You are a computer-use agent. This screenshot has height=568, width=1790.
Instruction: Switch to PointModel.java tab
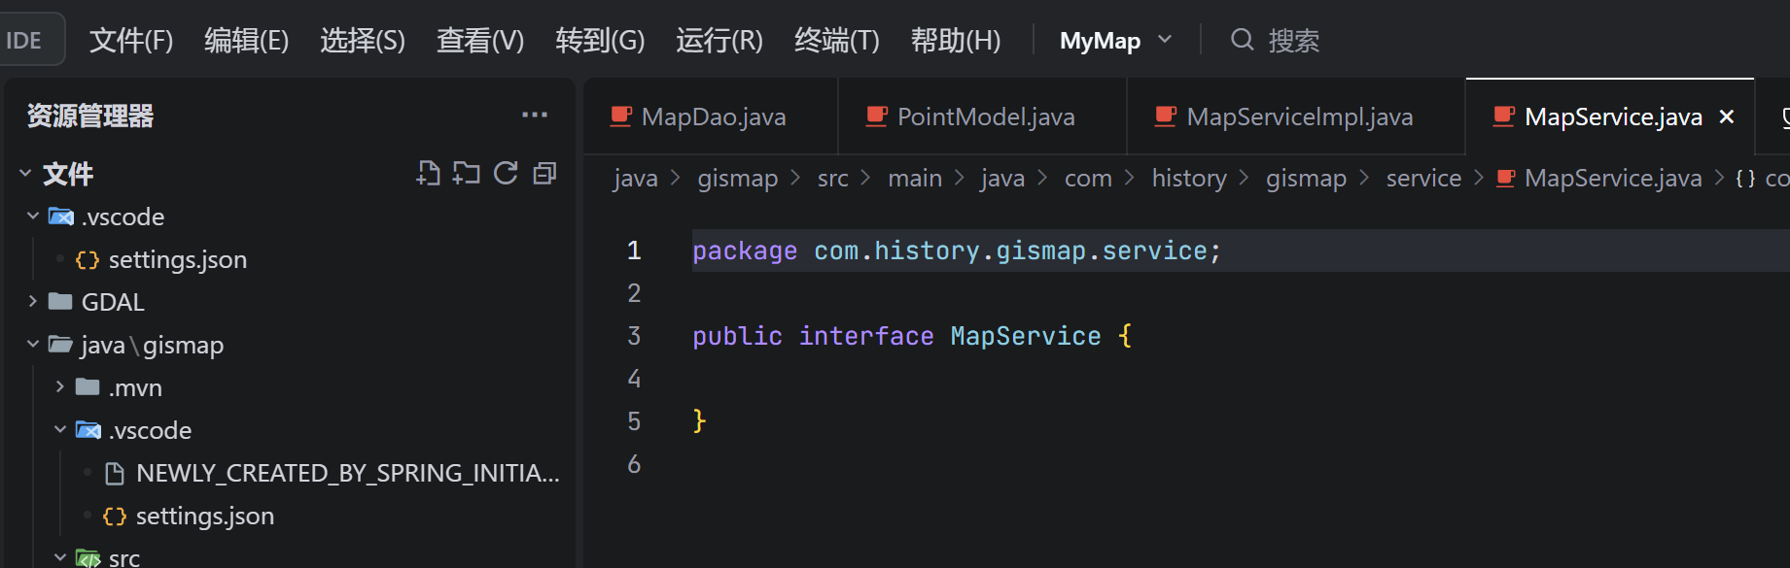coord(986,117)
